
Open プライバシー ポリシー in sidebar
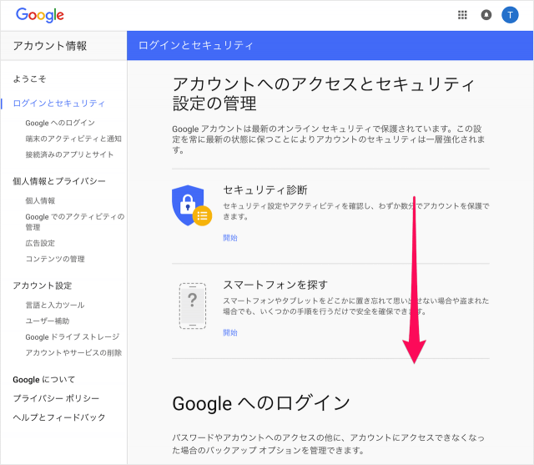point(56,398)
